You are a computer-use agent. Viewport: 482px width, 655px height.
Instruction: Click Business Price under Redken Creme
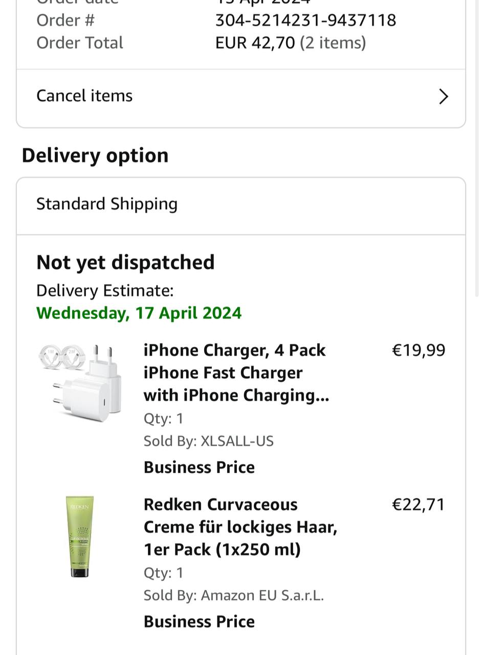click(x=199, y=621)
